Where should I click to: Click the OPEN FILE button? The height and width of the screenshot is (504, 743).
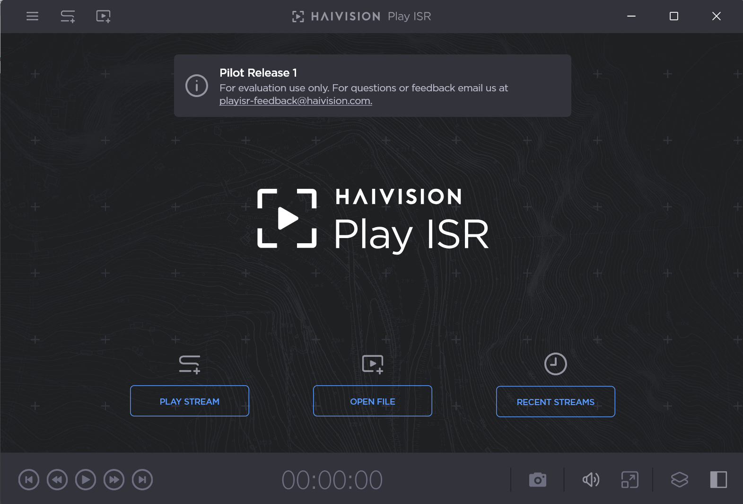point(373,401)
